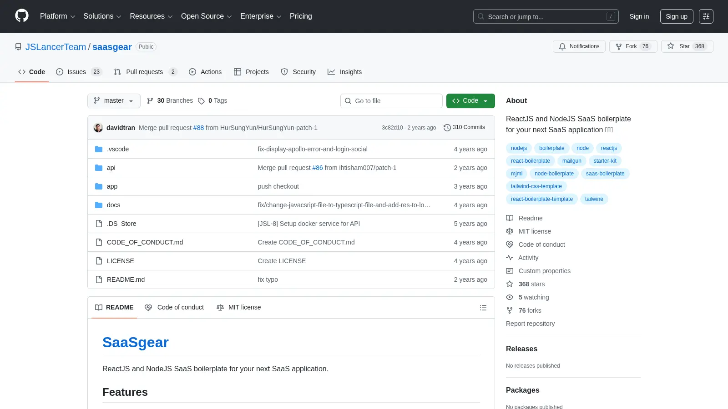Open the 'push checkout' commit message
728x409 pixels.
tap(278, 186)
